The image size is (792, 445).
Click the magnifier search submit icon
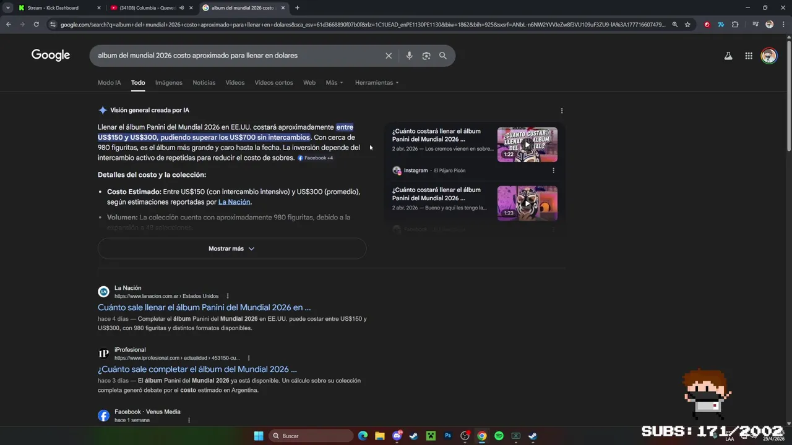(x=443, y=56)
